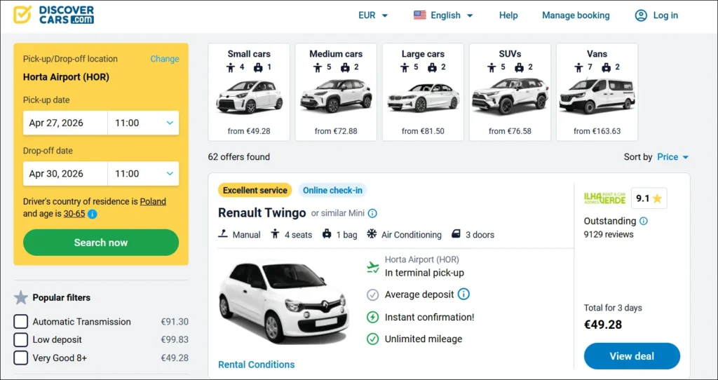
Task: Click the US flag language icon
Action: coord(419,15)
